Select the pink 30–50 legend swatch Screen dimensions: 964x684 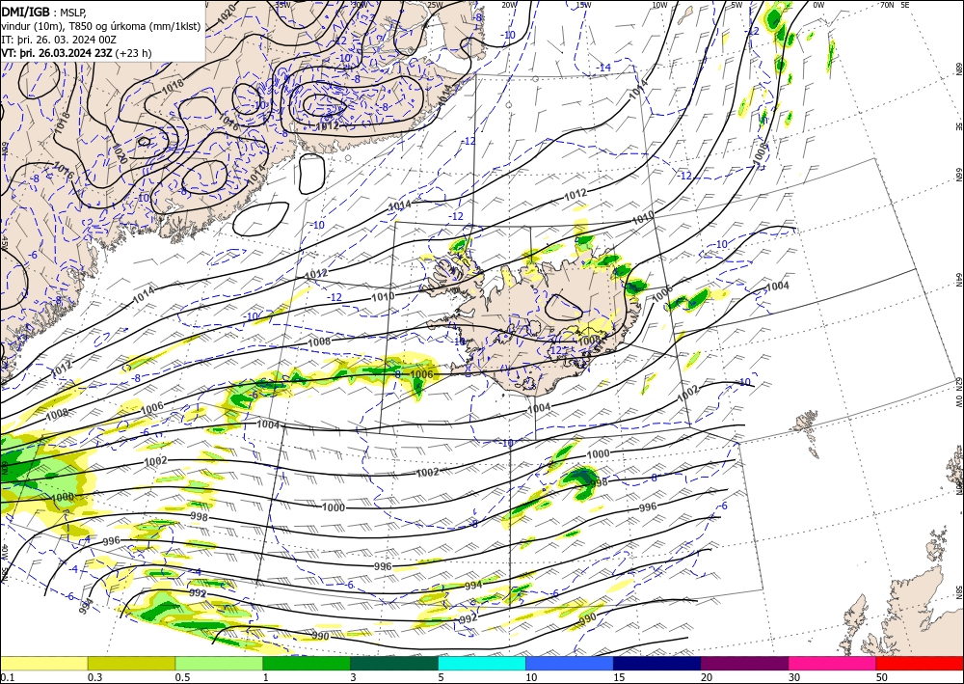[833, 663]
